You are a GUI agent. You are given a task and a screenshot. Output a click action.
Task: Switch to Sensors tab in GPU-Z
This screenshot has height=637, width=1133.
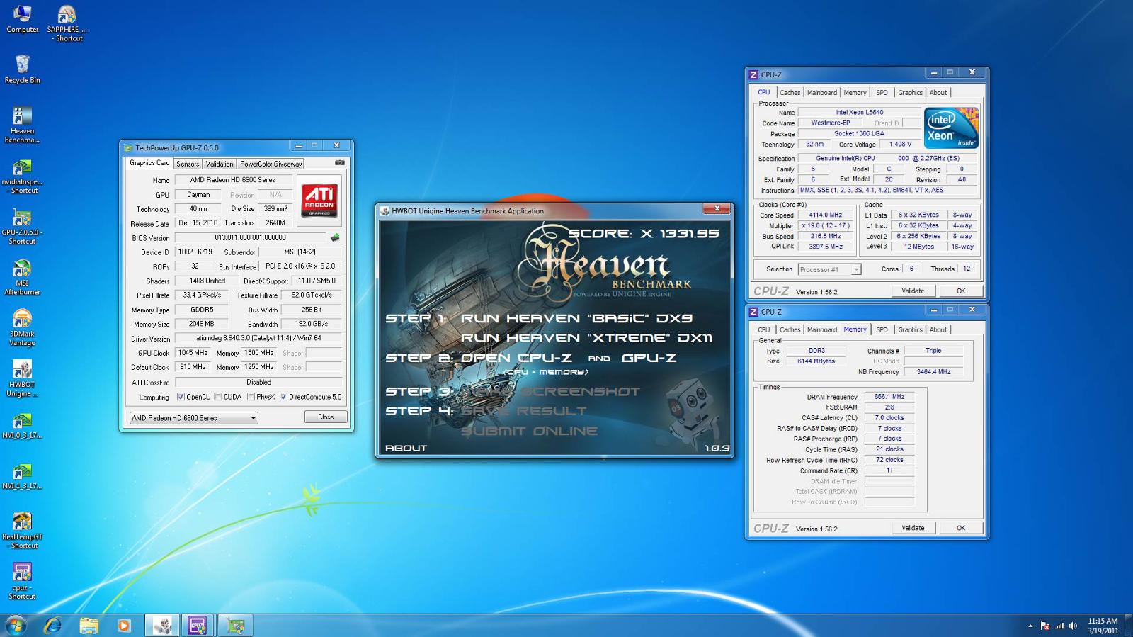coord(188,164)
